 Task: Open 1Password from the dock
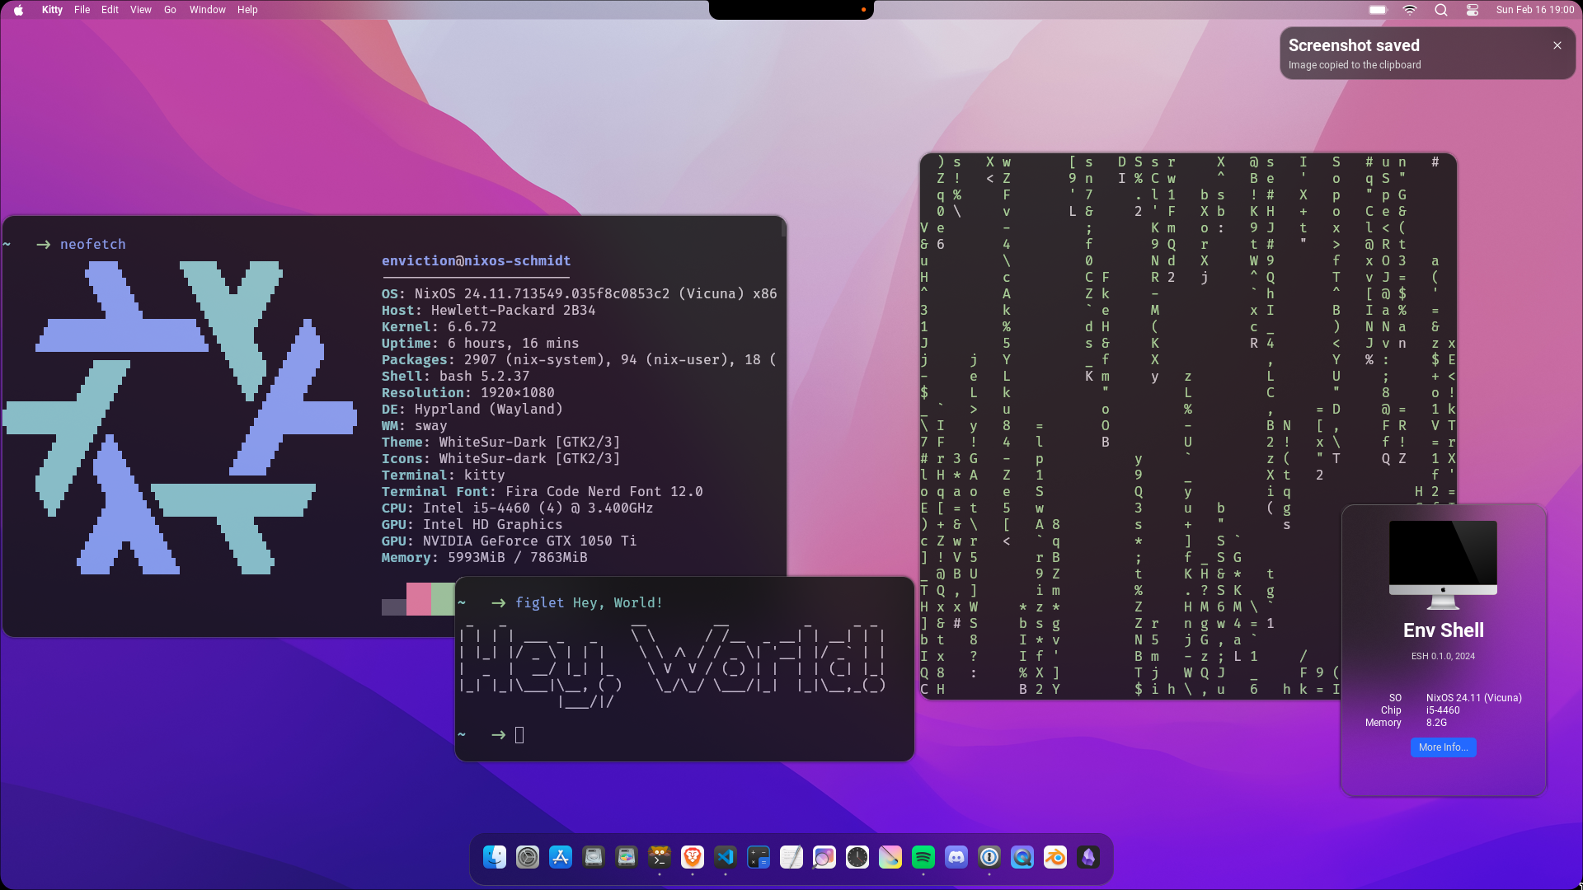coord(989,857)
